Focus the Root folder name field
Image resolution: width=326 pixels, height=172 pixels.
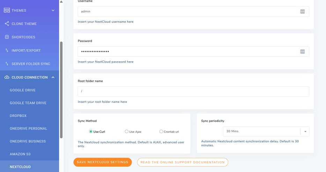(x=193, y=91)
